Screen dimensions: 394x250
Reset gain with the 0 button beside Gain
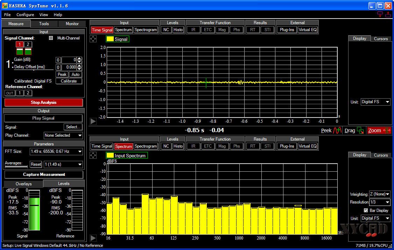[x=58, y=60]
